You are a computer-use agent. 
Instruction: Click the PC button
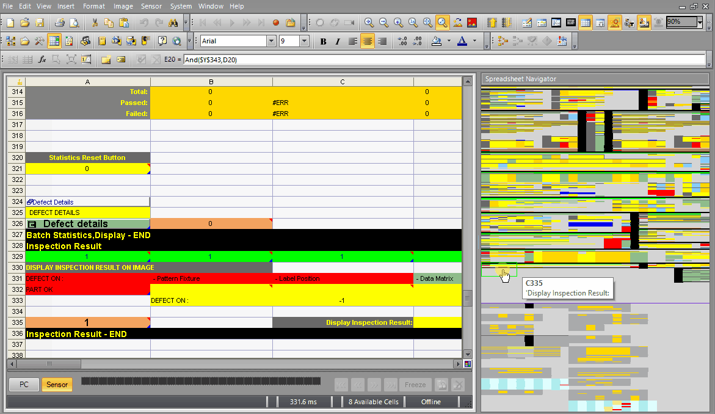click(24, 385)
